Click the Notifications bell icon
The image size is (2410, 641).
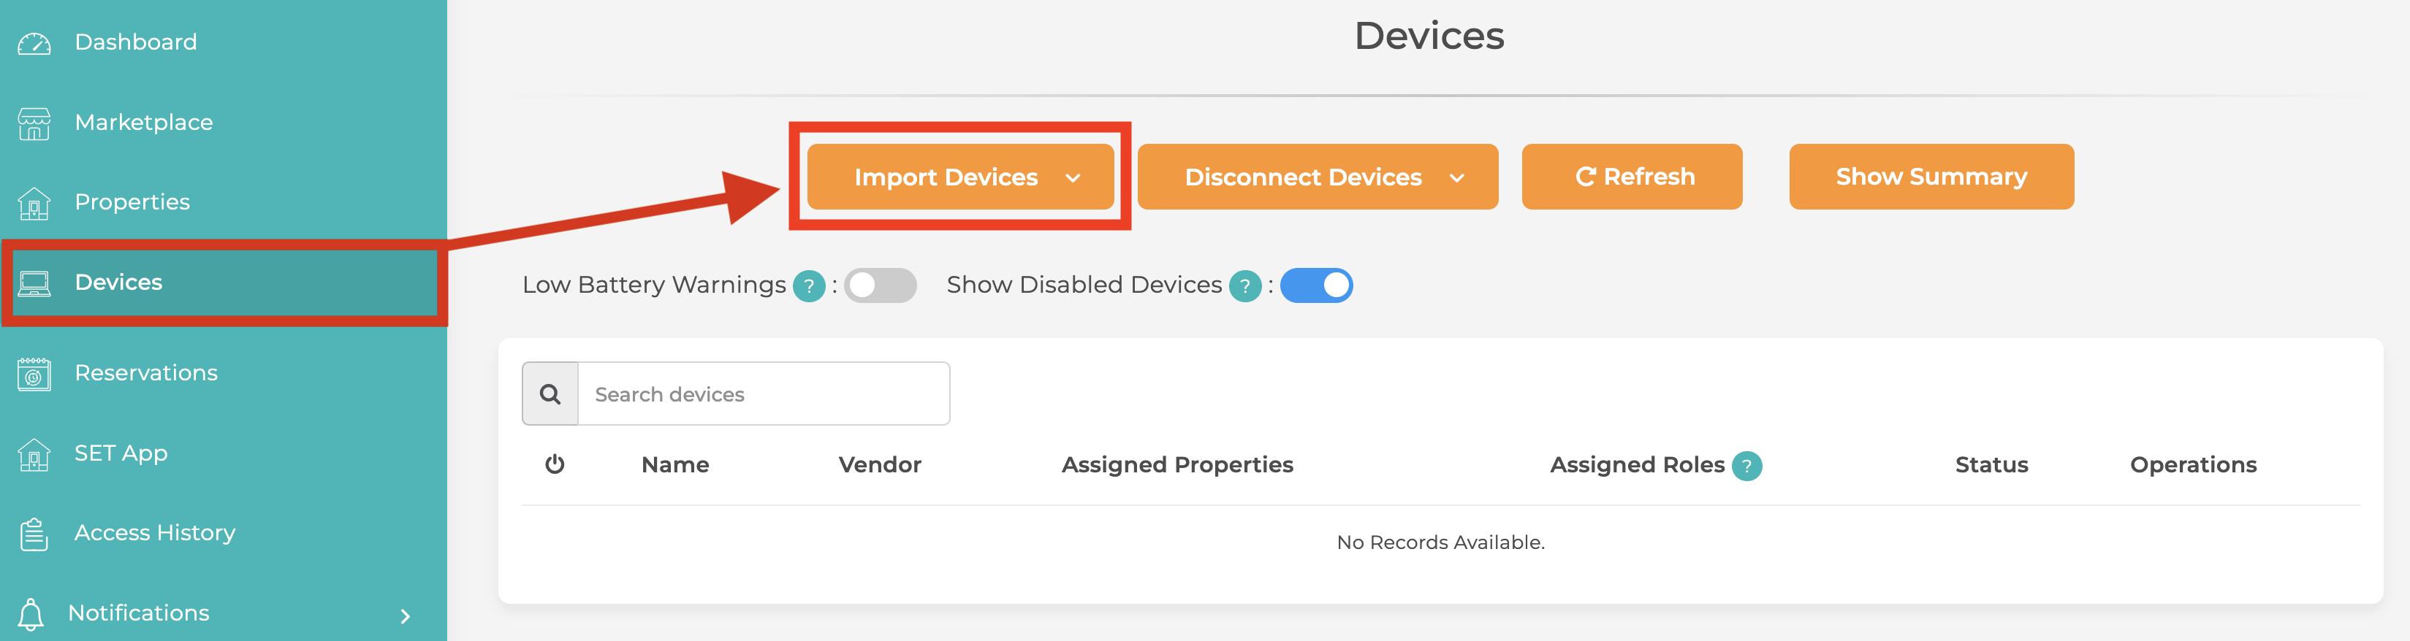click(32, 614)
